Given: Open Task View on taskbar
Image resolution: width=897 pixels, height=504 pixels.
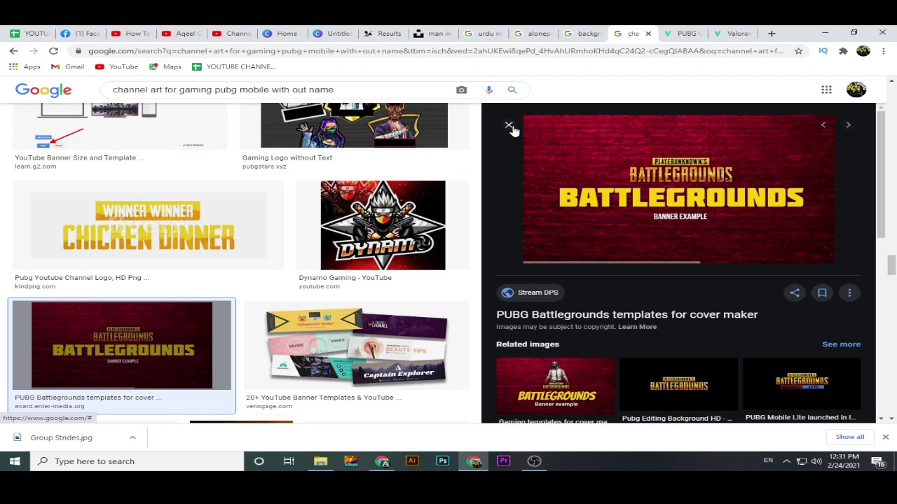Looking at the screenshot, I should [x=289, y=461].
